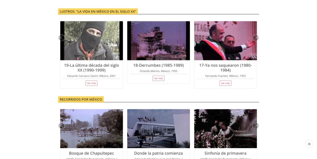Open Donde la patria comienza title

(158, 153)
